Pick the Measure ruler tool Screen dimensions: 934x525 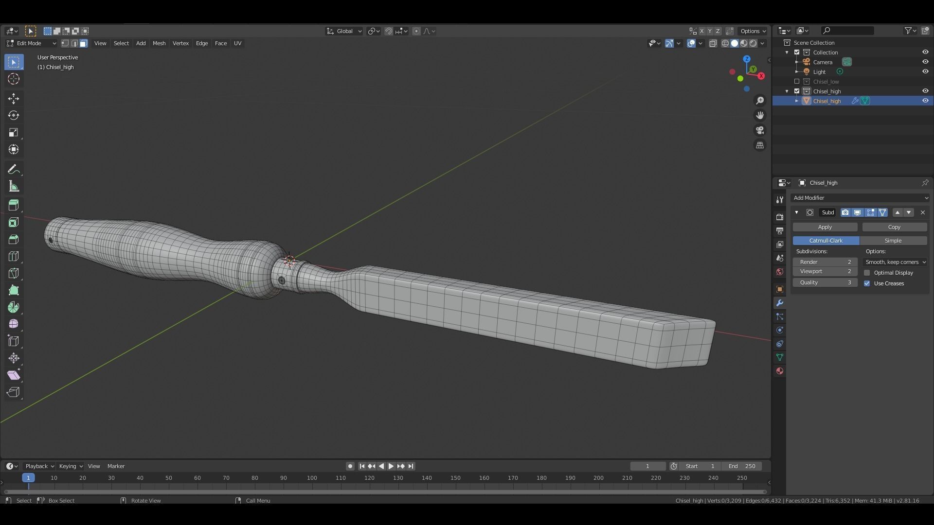click(14, 187)
